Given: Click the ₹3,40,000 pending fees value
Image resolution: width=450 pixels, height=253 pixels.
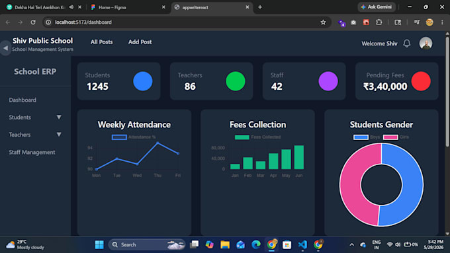Looking at the screenshot, I should [385, 87].
